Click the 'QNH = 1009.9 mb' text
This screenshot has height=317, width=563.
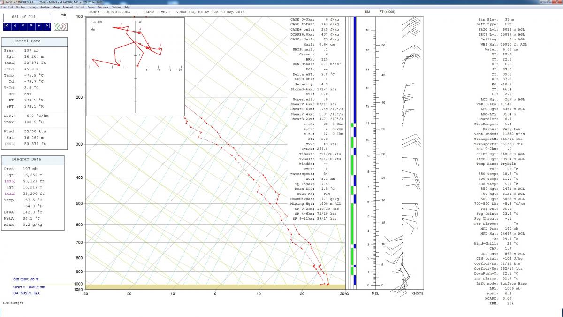[29, 287]
